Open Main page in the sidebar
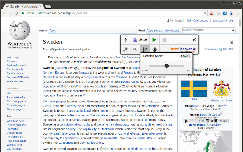Image resolution: width=243 pixels, height=152 pixels. pyautogui.click(x=12, y=57)
